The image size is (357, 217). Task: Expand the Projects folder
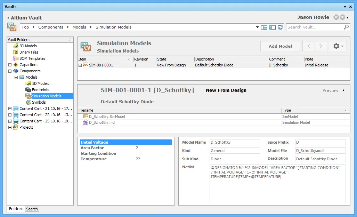coord(10,128)
